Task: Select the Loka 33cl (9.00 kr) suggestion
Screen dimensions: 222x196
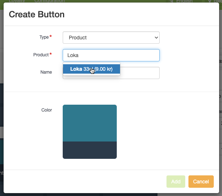Action: pos(92,69)
